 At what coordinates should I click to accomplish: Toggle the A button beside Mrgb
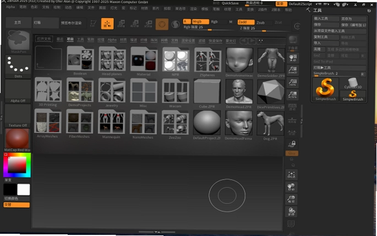187,21
